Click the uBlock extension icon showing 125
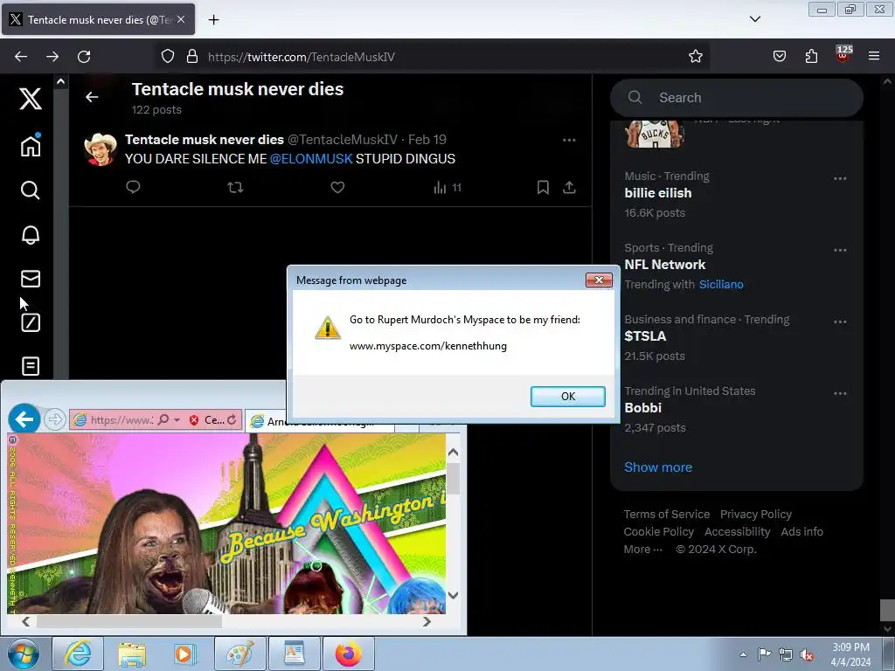Viewport: 895px width, 671px height. pyautogui.click(x=843, y=54)
